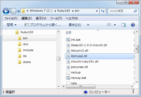
Task: Refresh the bin folder view
Action: click(103, 11)
